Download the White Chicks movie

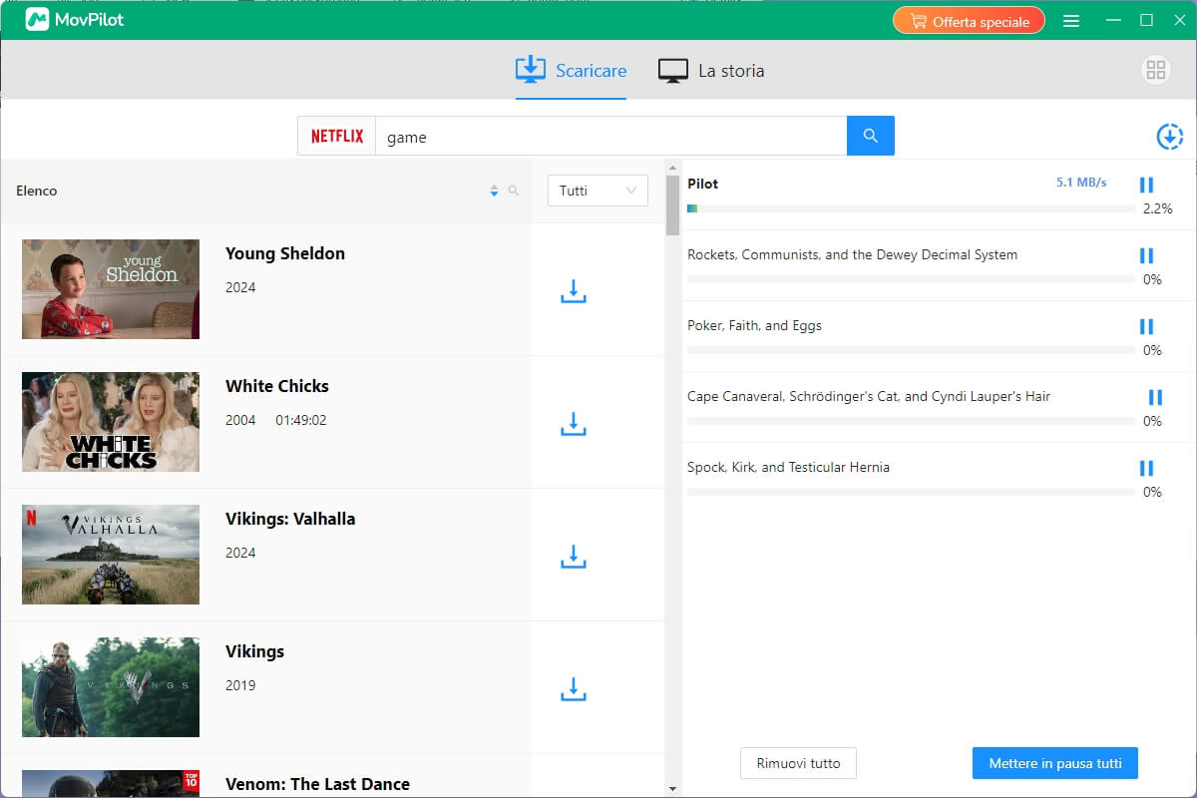point(573,423)
